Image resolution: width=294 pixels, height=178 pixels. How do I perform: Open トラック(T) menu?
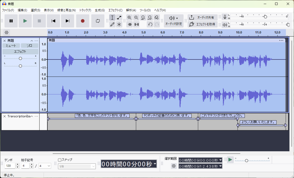tap(85, 10)
